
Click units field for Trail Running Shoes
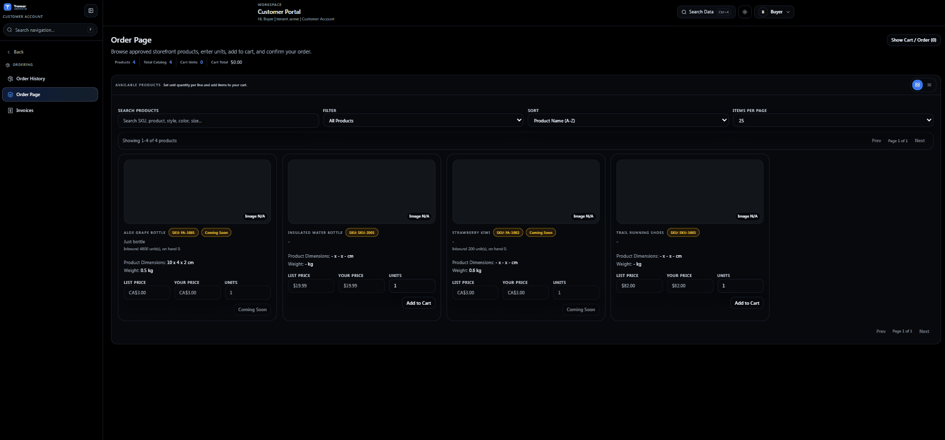[x=740, y=286]
